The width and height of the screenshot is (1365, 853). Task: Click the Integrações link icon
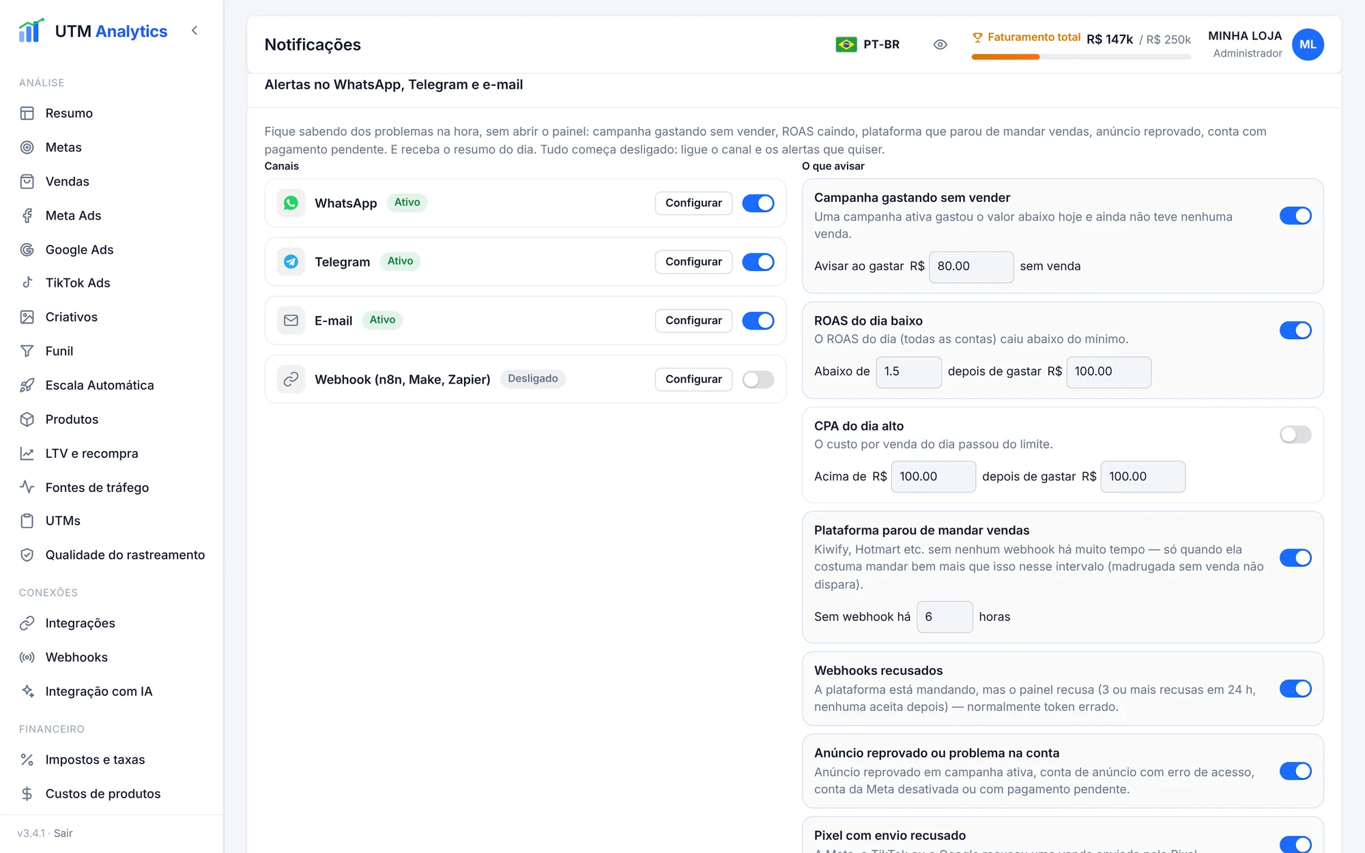coord(27,623)
